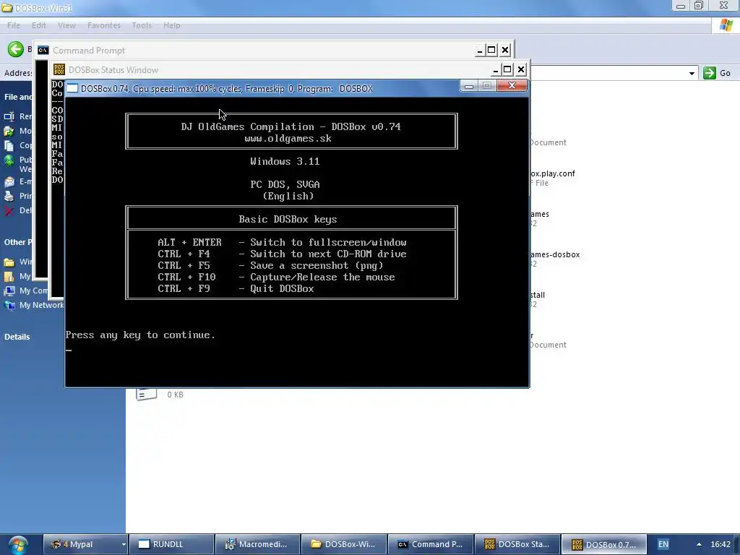The width and height of the screenshot is (740, 555).
Task: Minimize the Command Prompt window
Action: coord(480,50)
